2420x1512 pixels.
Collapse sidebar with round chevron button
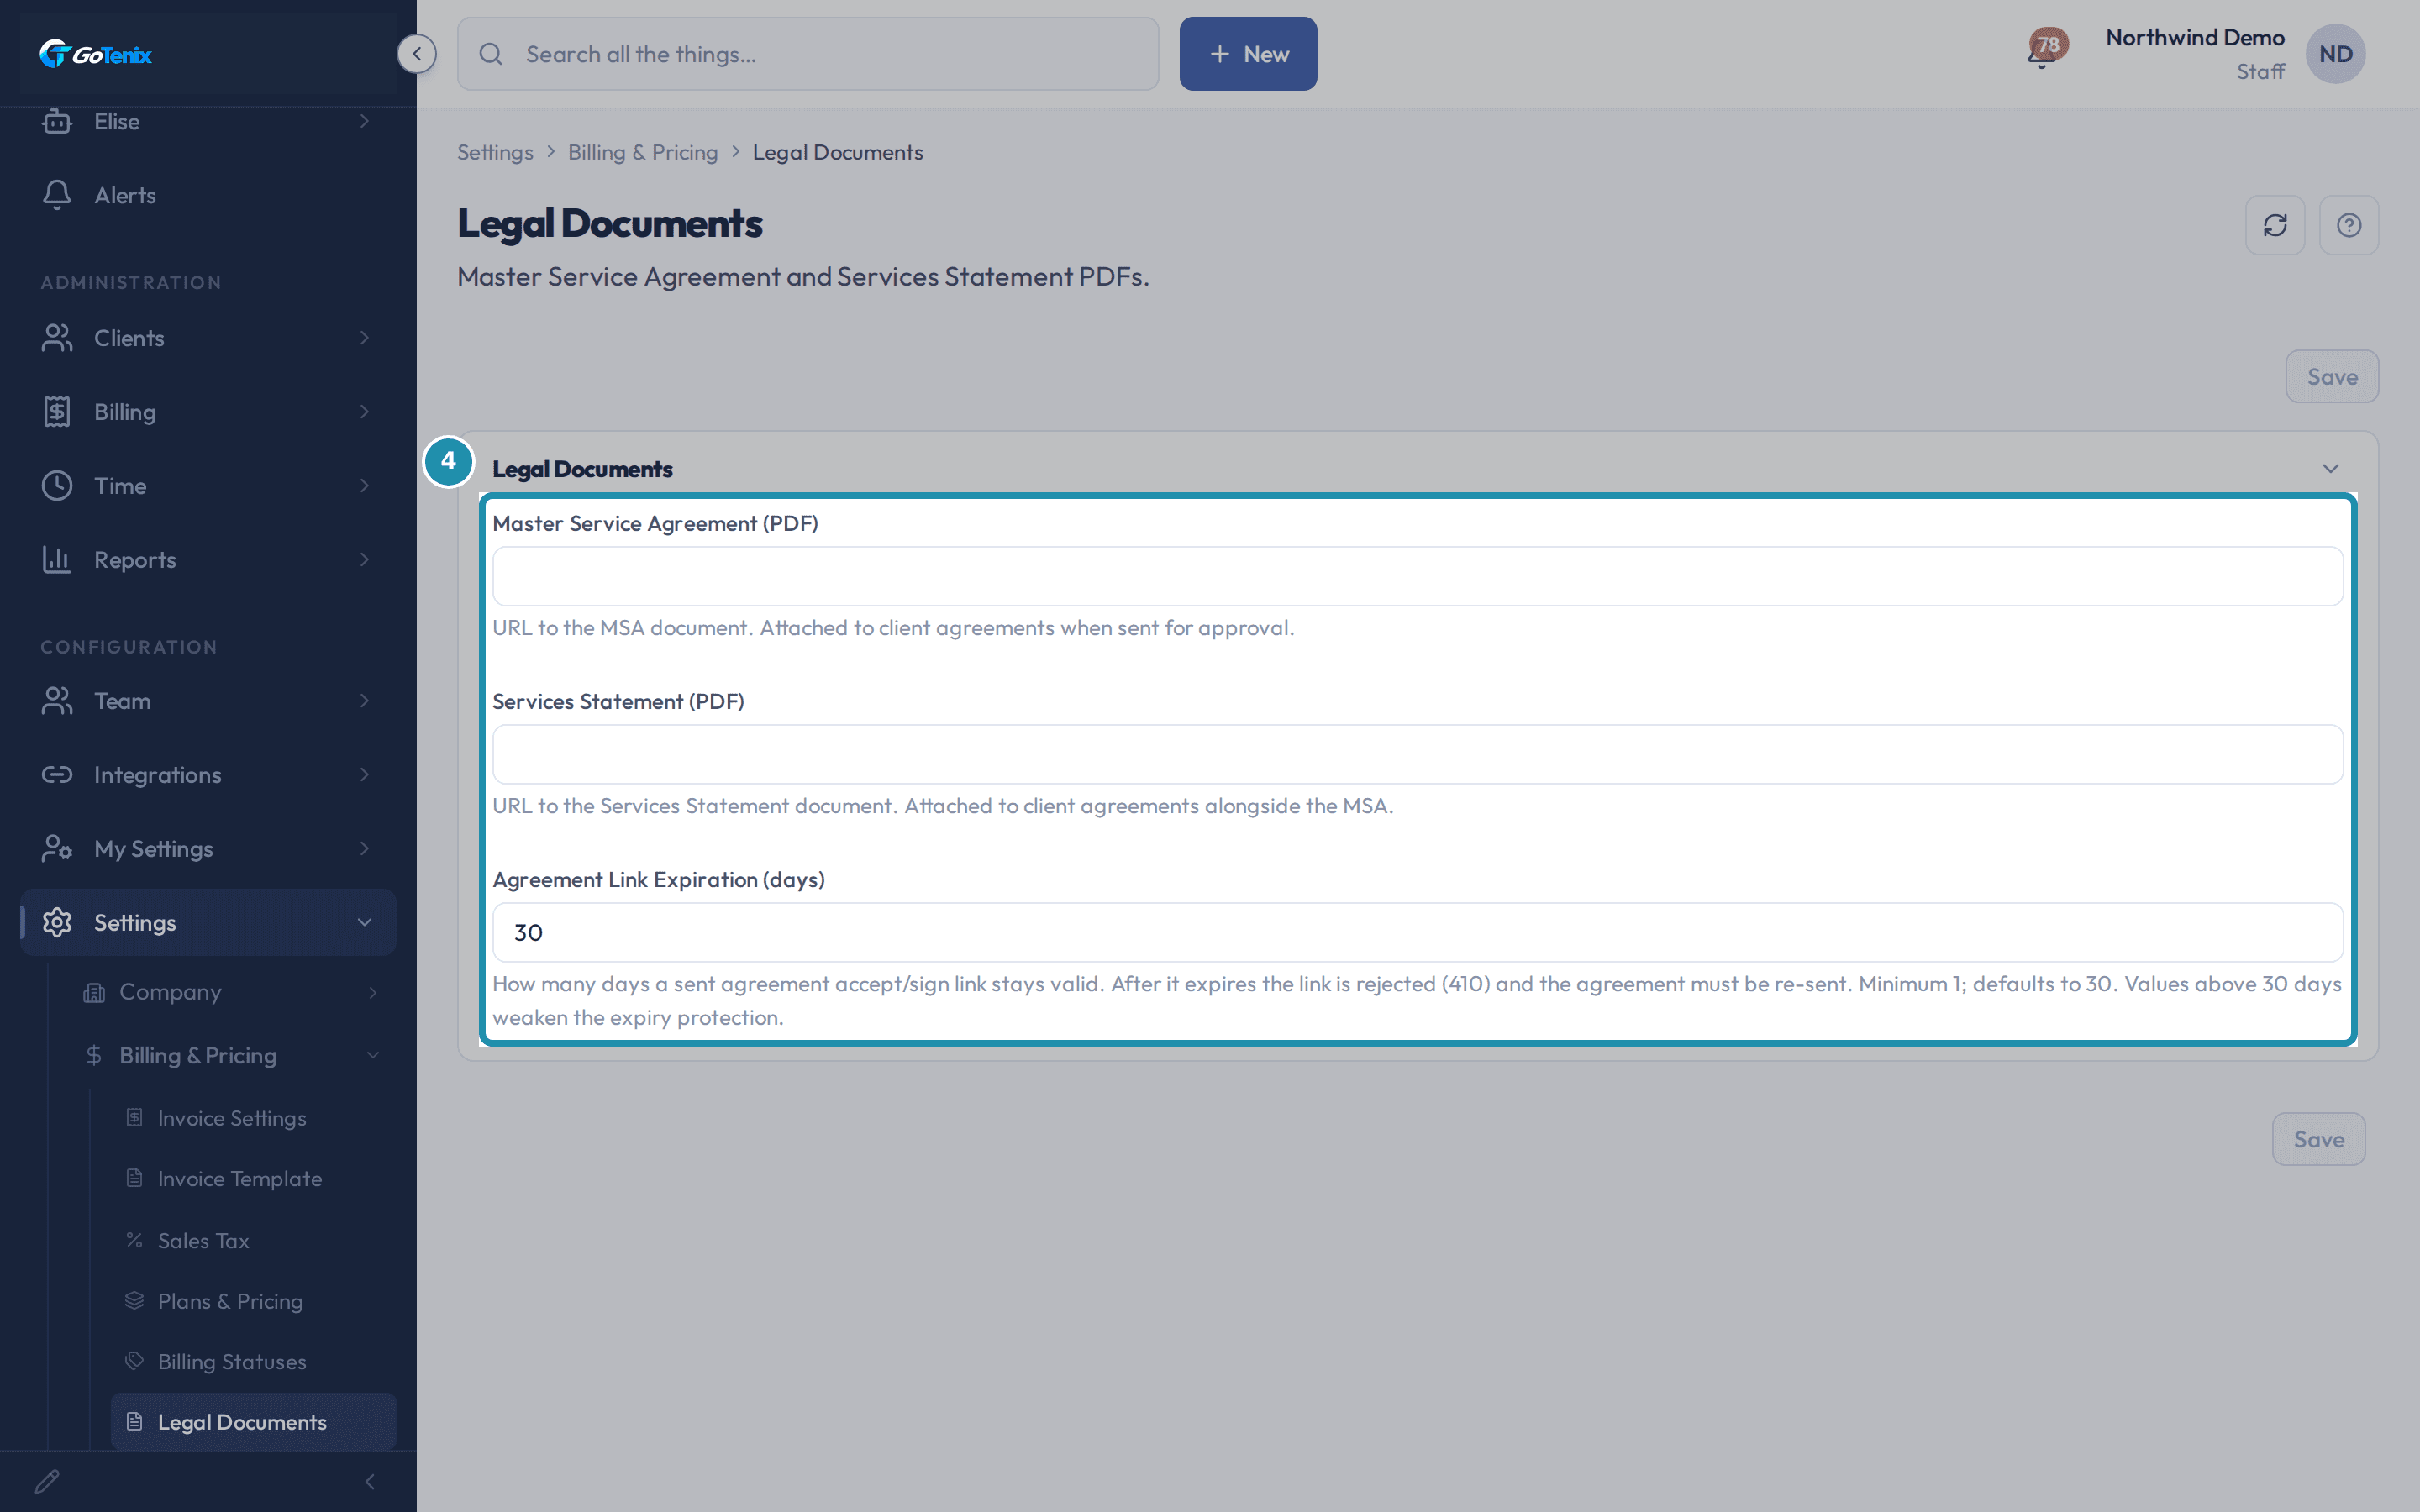coord(416,54)
